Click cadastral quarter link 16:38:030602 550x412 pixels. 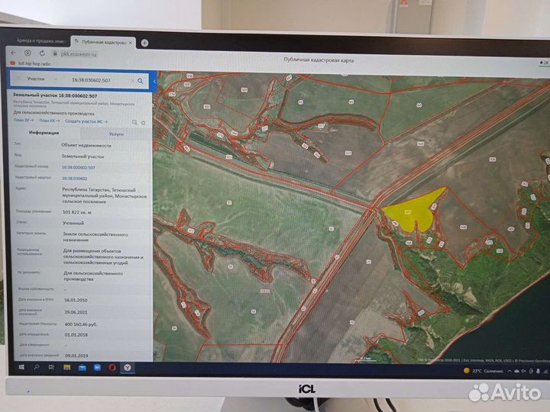(74, 178)
